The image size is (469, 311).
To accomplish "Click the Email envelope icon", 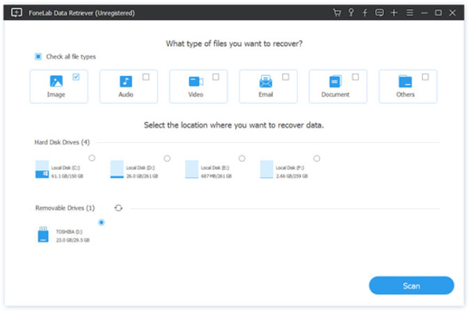I will click(266, 82).
